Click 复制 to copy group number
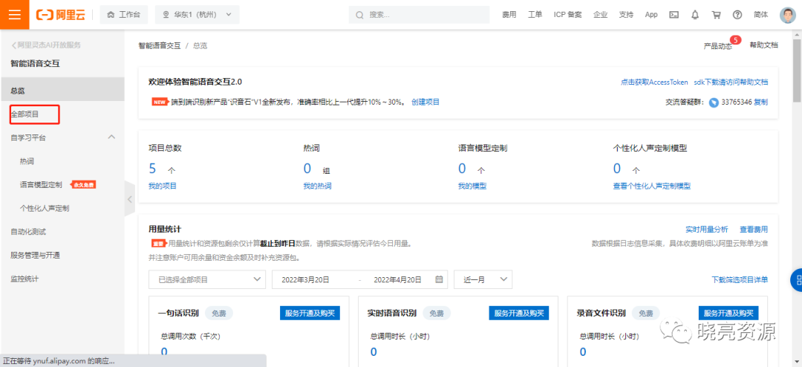802x367 pixels. tap(761, 102)
